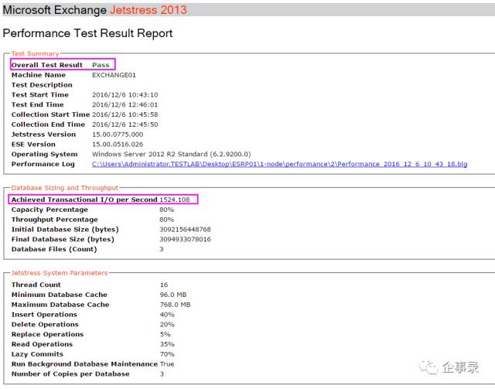Click ESE Version value '15.00.0516.026'
Image resolution: width=495 pixels, height=389 pixels.
click(118, 145)
